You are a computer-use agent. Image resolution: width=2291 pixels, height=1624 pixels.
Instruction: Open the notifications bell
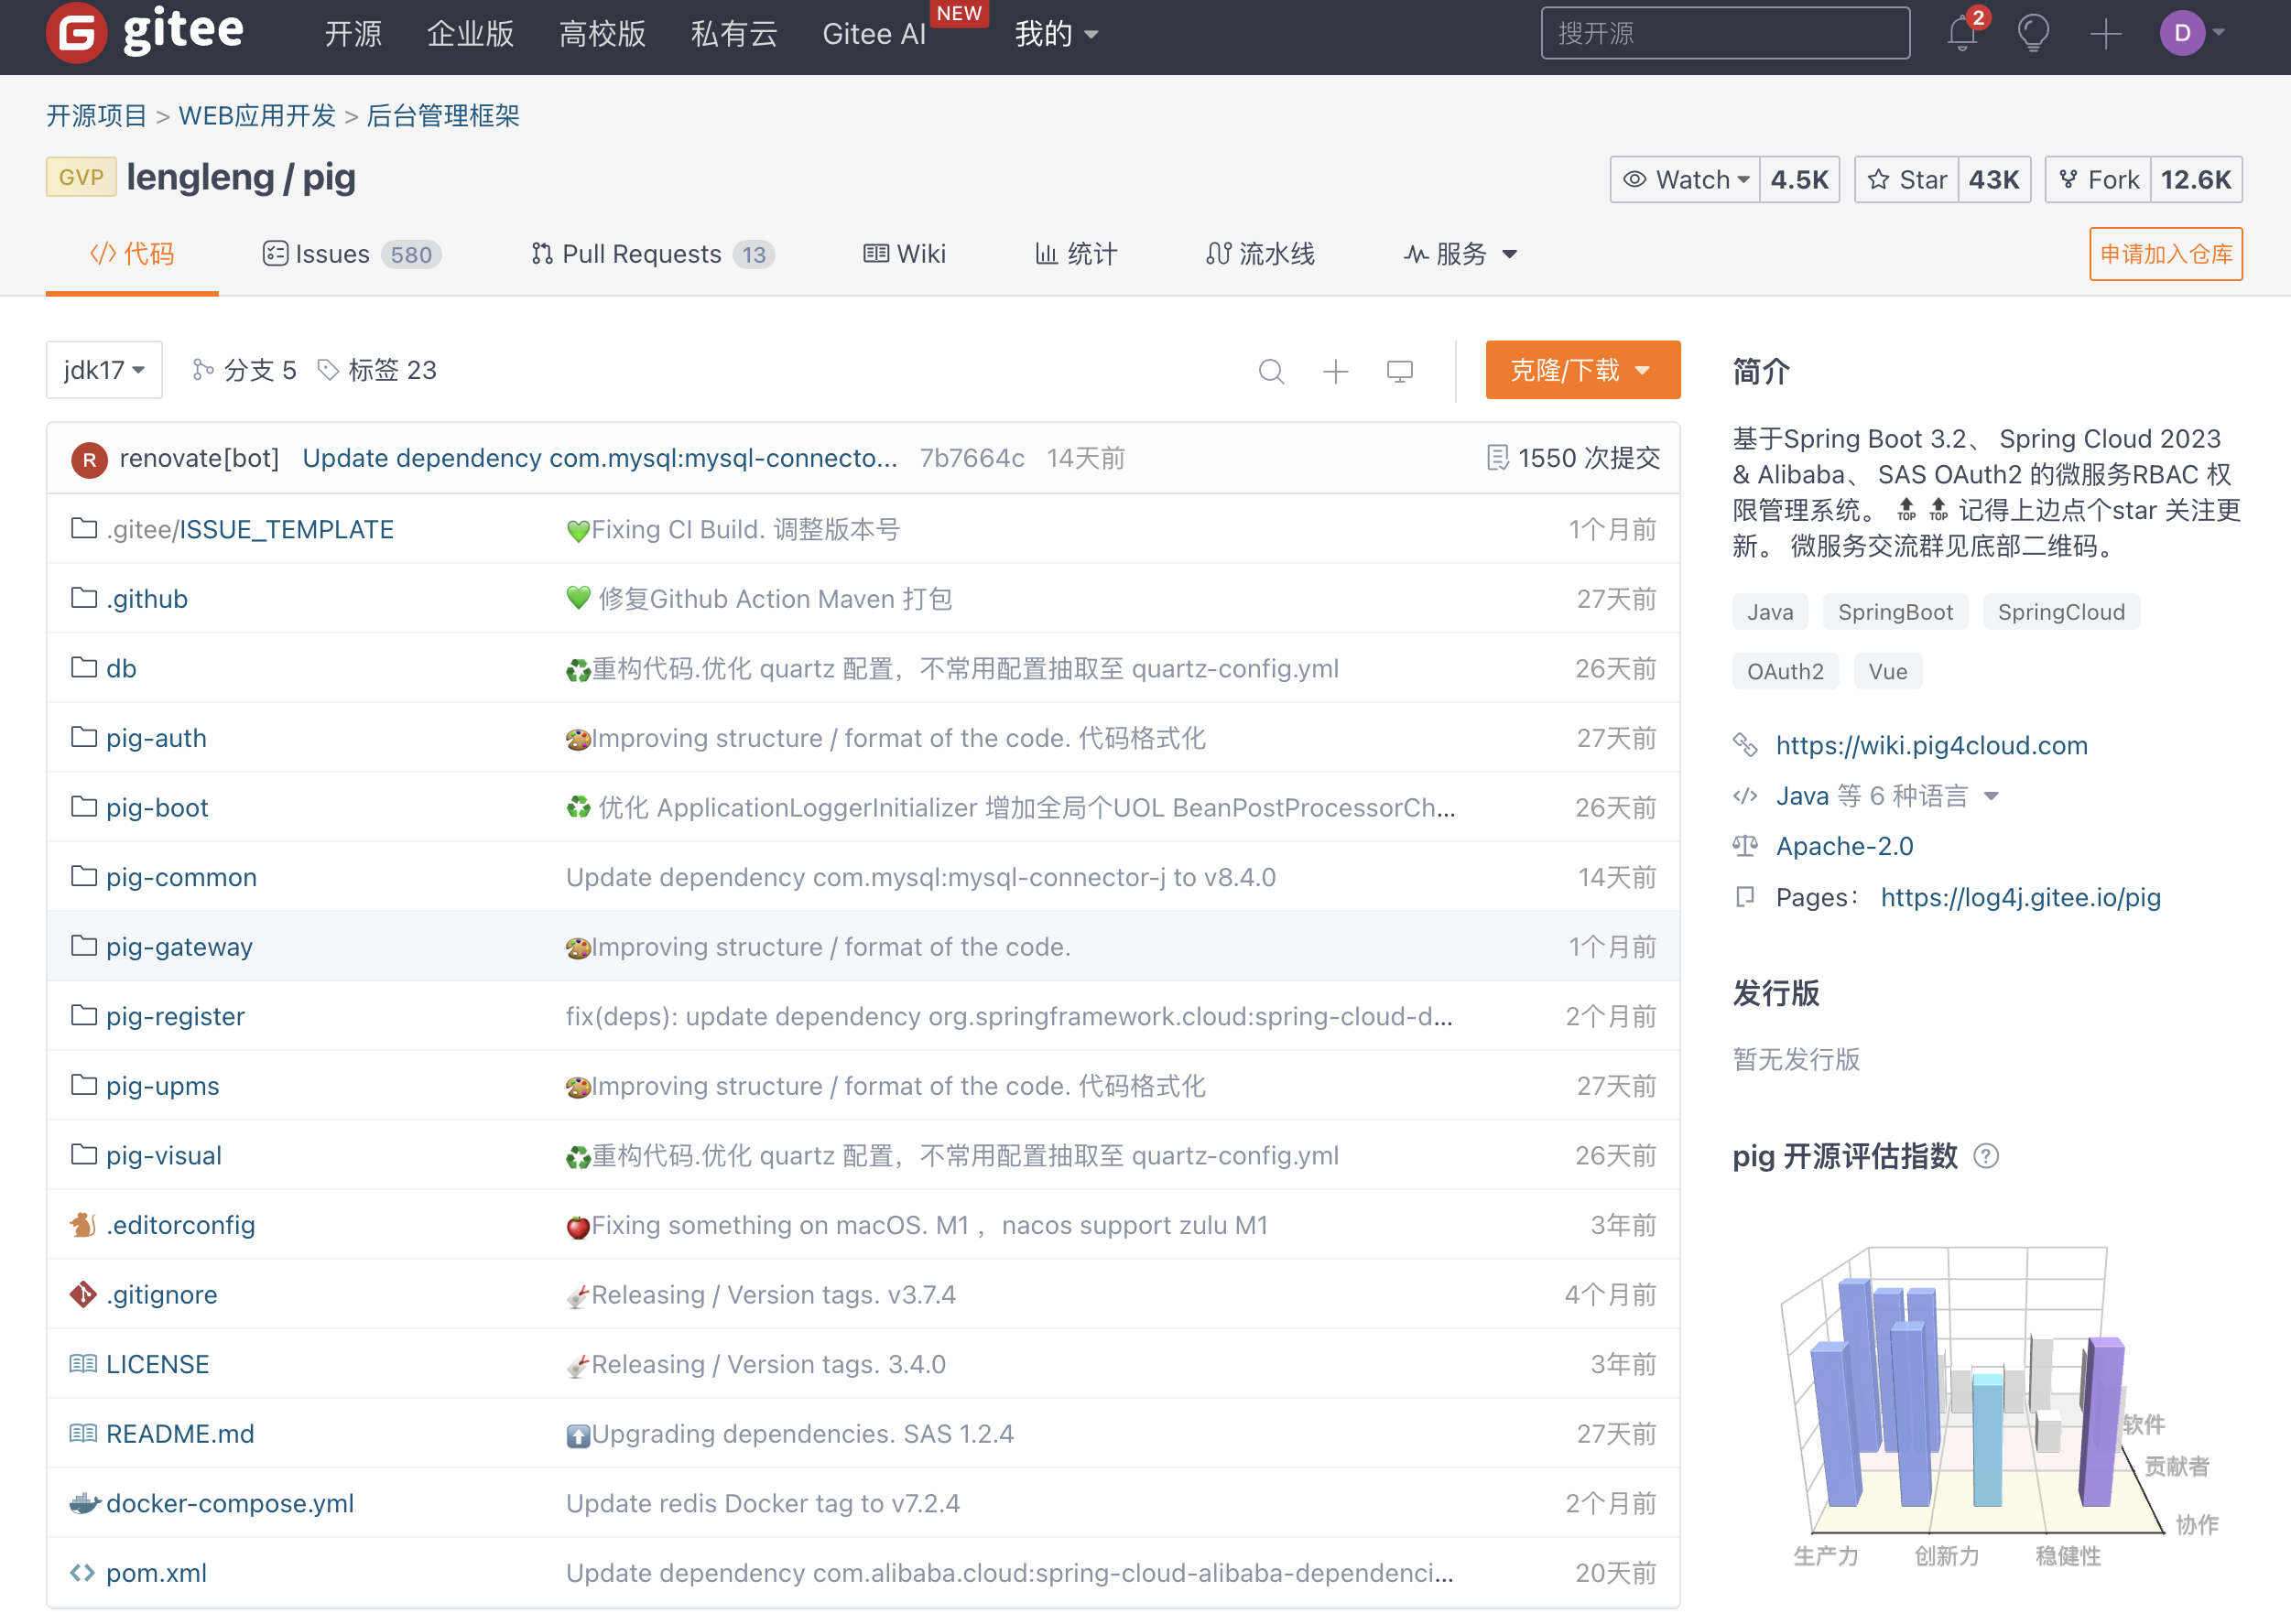[1962, 33]
